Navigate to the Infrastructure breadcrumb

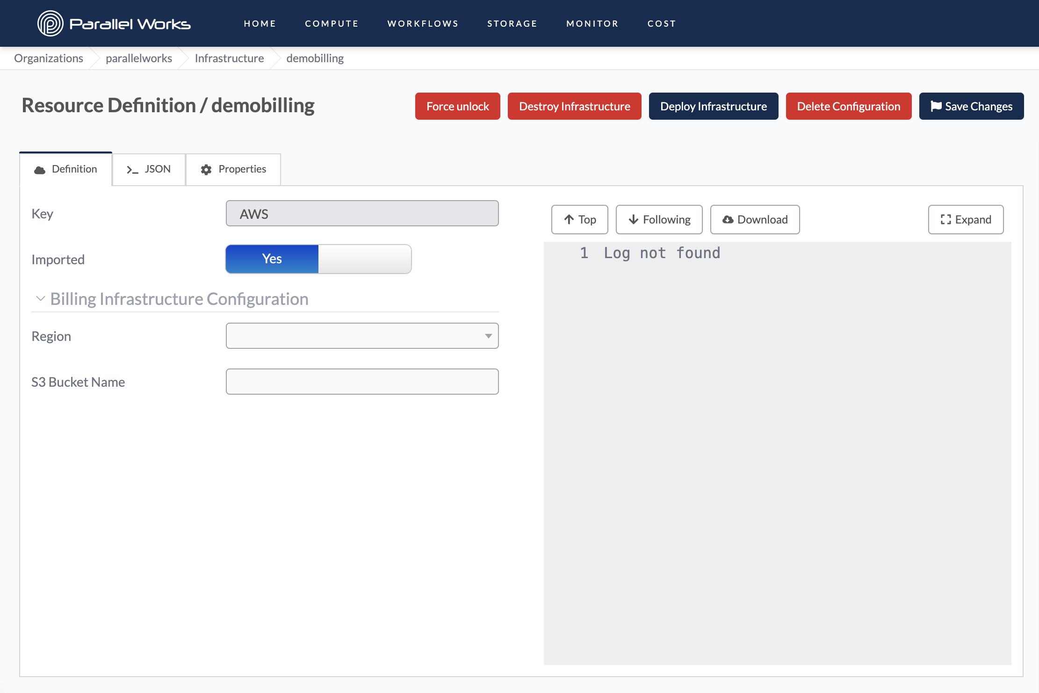pos(229,57)
